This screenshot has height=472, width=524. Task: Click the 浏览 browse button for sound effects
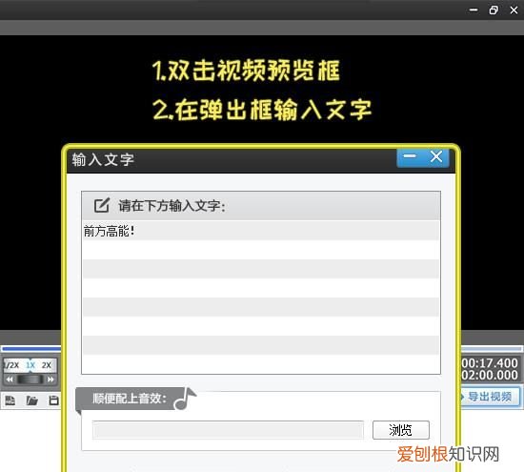[401, 430]
